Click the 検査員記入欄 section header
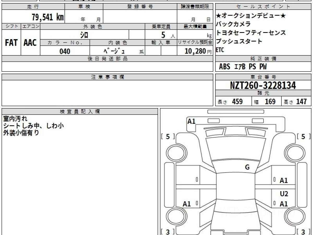313x235 pixels. (80, 111)
